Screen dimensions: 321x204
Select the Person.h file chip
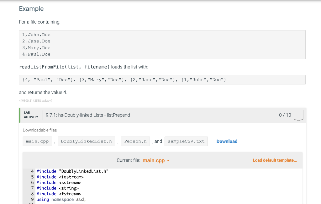coord(135,141)
